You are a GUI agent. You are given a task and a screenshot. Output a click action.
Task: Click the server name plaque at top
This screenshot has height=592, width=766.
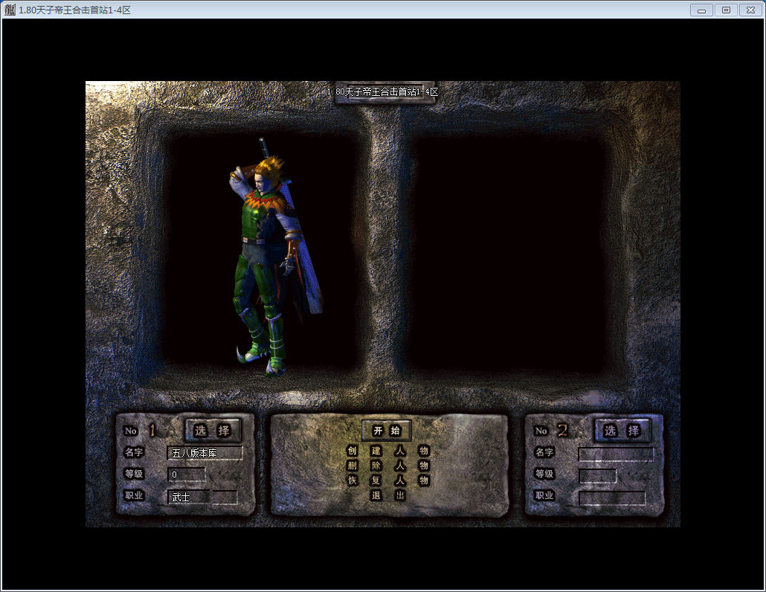coord(382,92)
